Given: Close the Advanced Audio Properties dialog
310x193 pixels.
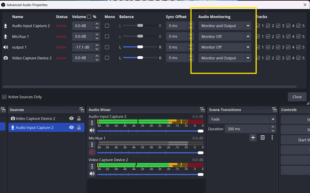Looking at the screenshot, I should (x=297, y=97).
